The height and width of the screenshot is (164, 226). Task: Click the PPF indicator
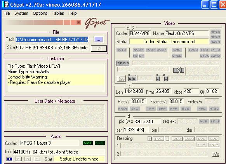tap(174, 108)
